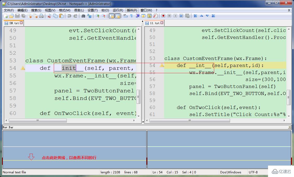Image resolution: width=294 pixels, height=177 pixels.
Task: Click the Close document toolbar icon
Action: click(x=29, y=16)
